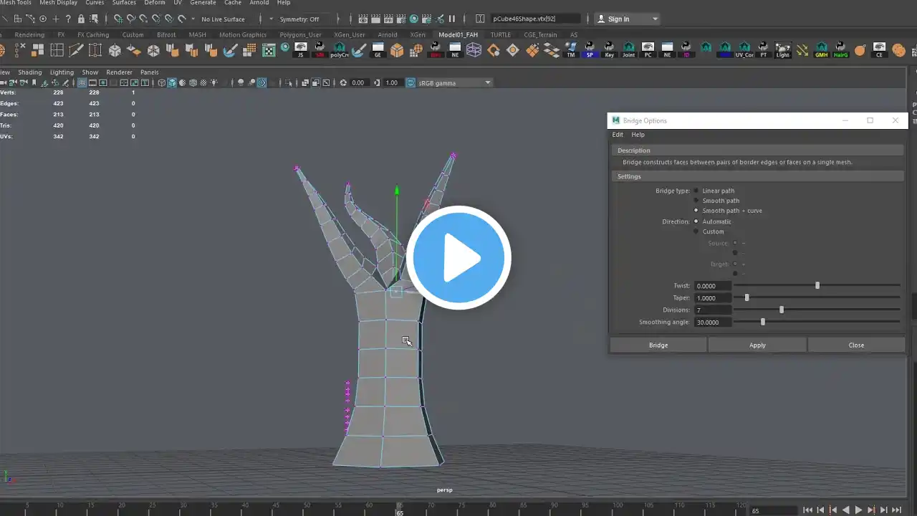Open the Joint shelf tool
This screenshot has width=917, height=516.
628,50
